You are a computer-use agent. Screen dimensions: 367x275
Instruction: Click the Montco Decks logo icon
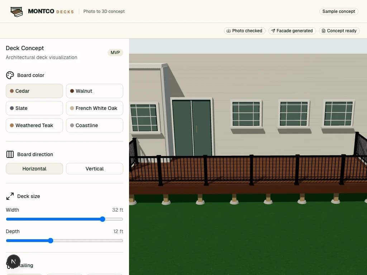(16, 11)
